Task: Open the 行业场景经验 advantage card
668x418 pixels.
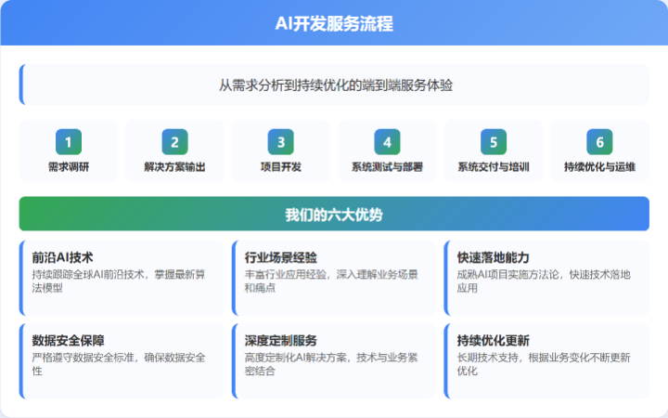Action: 334,278
